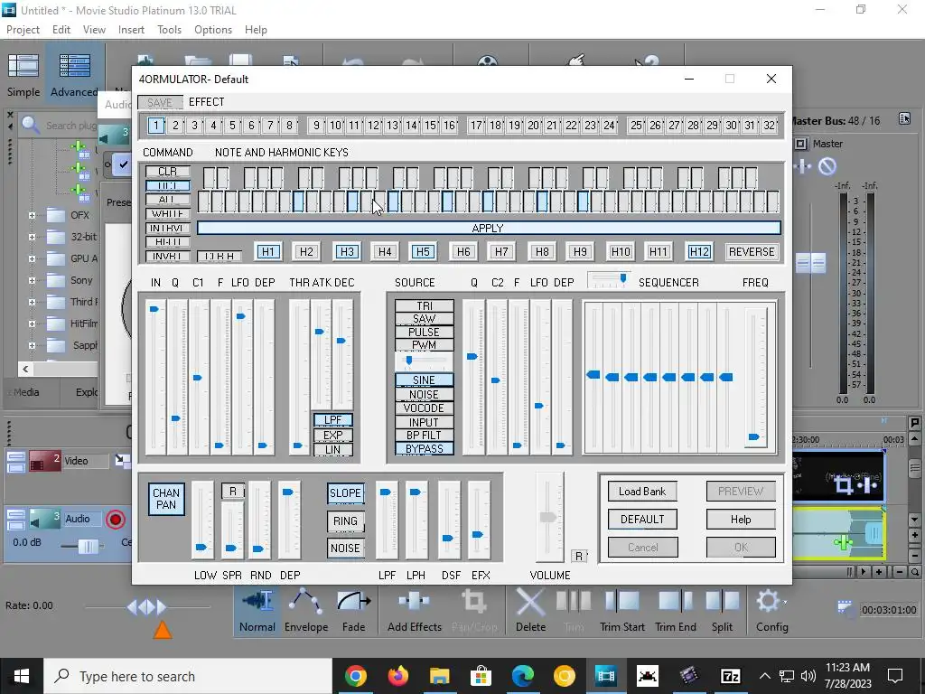Arm the Audio track record button
Screen dimensions: 925x694
pos(116,520)
